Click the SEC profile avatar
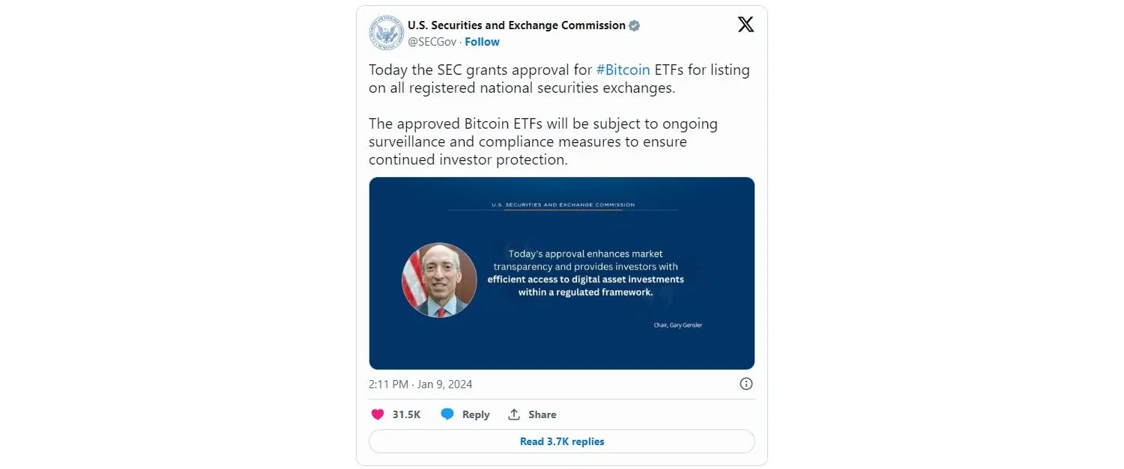Screen dimensions: 1124x469 click(x=386, y=33)
